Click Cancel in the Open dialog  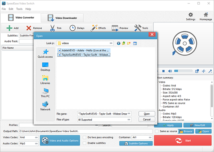147,120
